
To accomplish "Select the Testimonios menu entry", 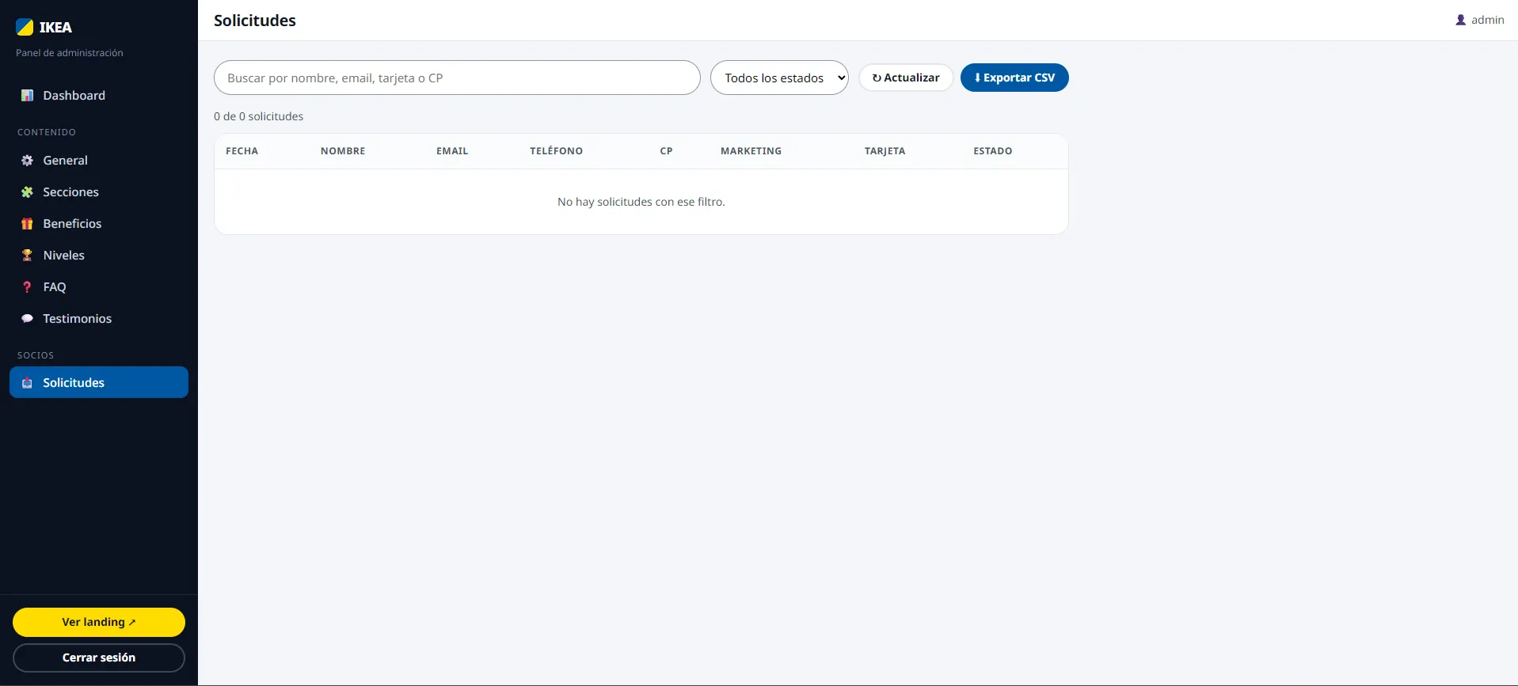I will pyautogui.click(x=99, y=319).
